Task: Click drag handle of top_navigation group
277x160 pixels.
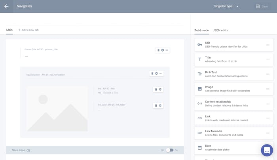Action: click(160, 73)
